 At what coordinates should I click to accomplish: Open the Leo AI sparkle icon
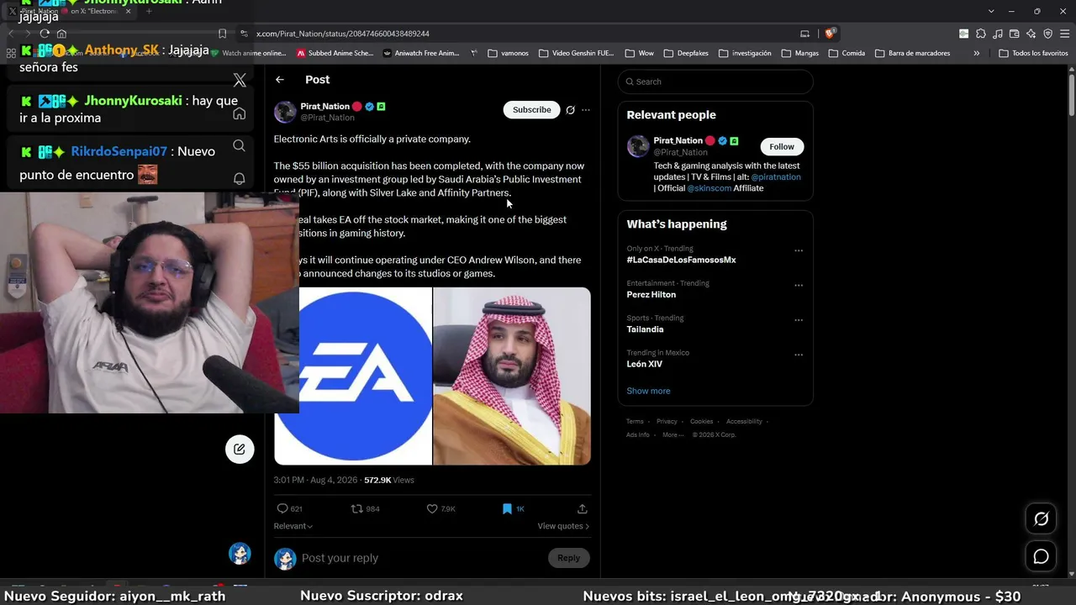(1031, 34)
